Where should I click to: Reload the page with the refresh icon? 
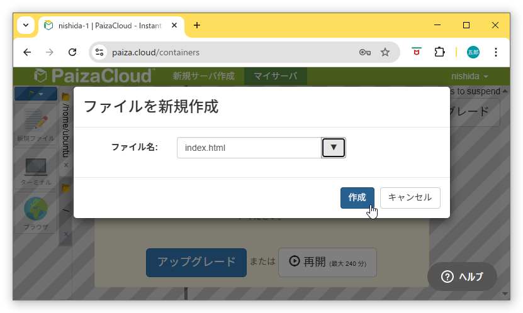[72, 52]
